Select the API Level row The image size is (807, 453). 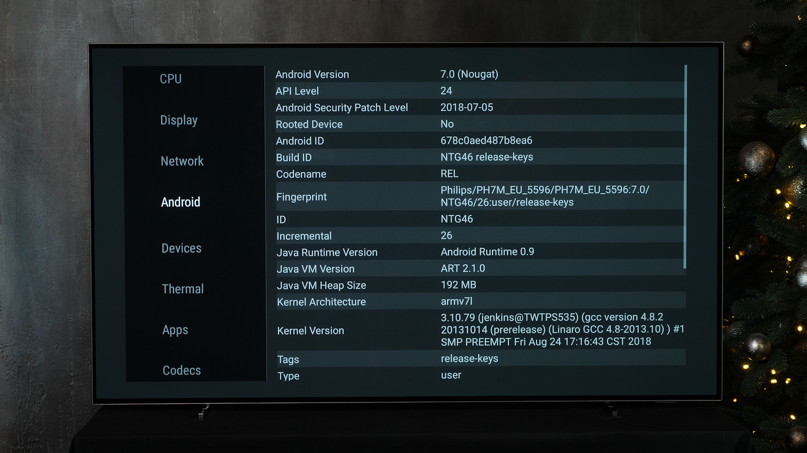480,91
